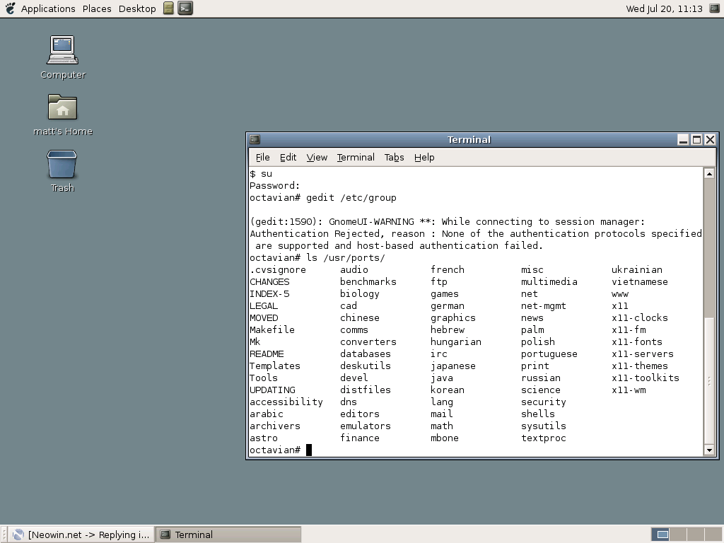Expand the Edit menu in Terminal

(288, 157)
